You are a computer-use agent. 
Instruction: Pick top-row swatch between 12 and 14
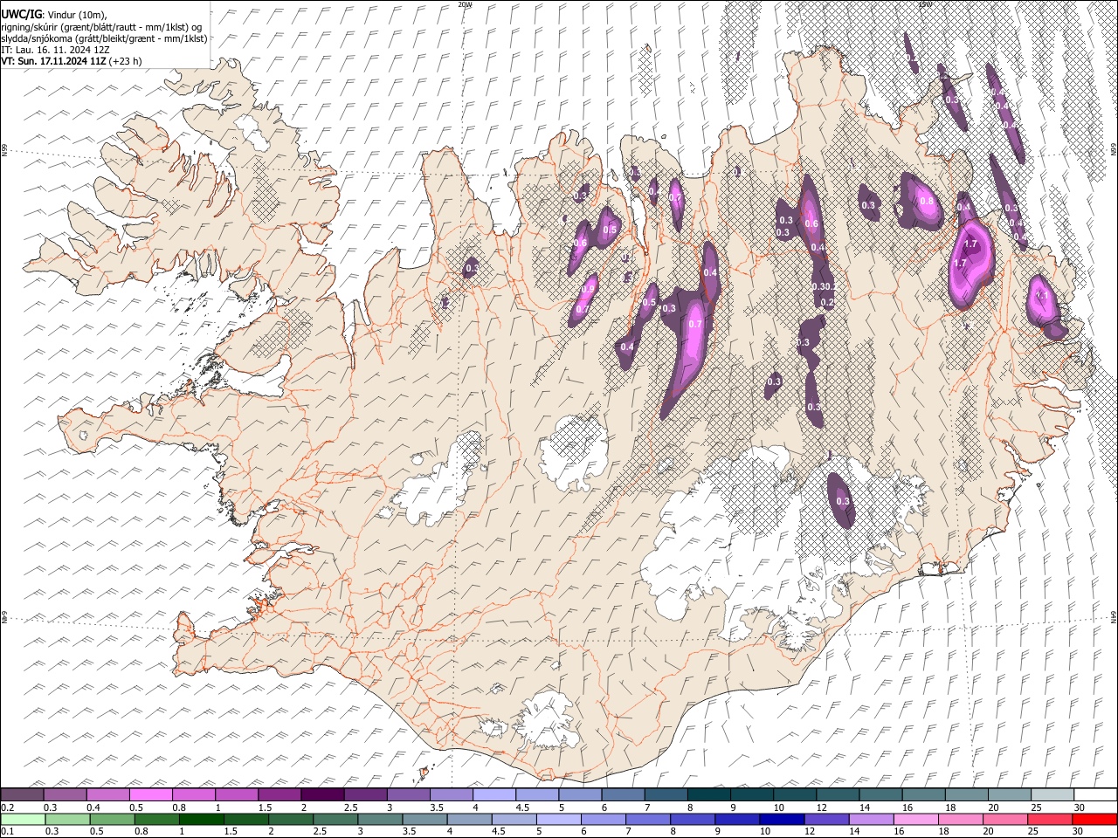837,794
